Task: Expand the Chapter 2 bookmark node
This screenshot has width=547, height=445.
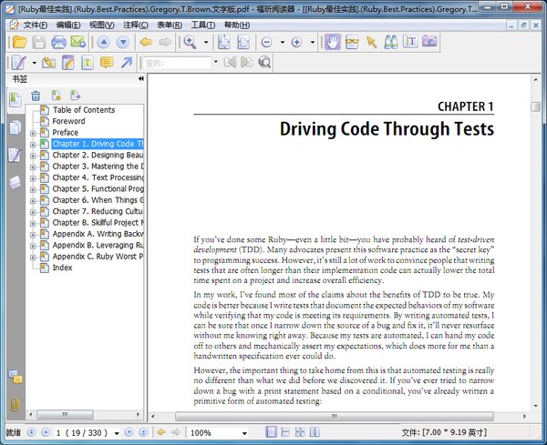Action: (33, 156)
